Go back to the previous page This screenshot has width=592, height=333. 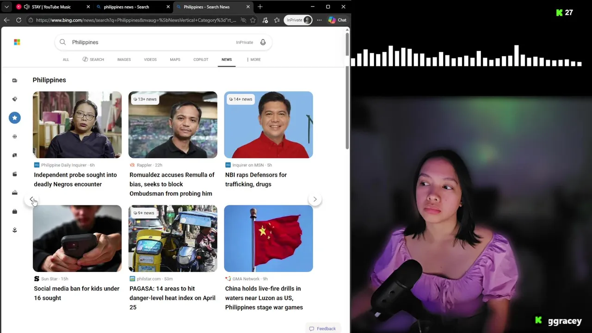click(x=6, y=20)
